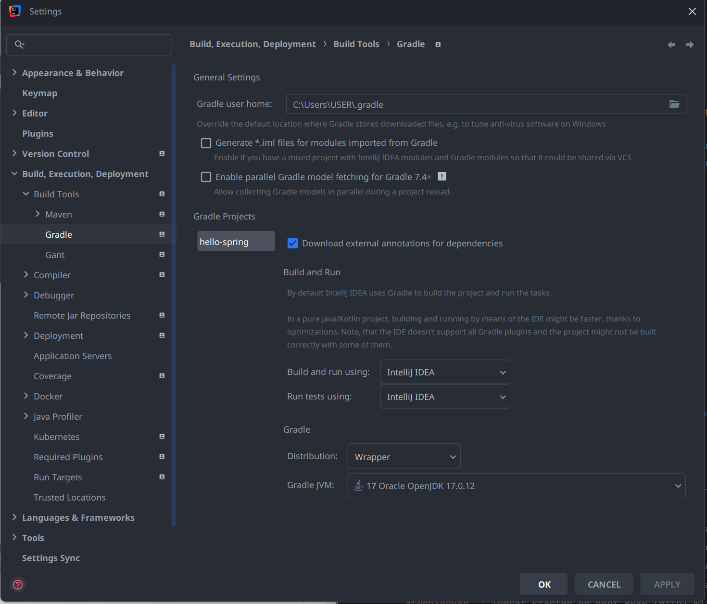The image size is (707, 604).
Task: Click the help question mark icon
Action: tap(18, 585)
